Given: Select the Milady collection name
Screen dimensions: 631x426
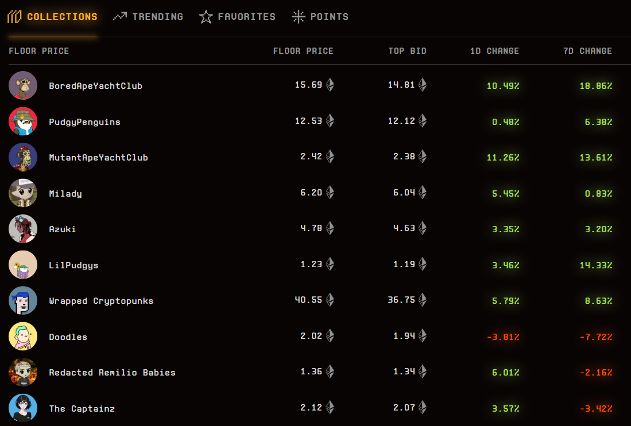Looking at the screenshot, I should point(65,194).
